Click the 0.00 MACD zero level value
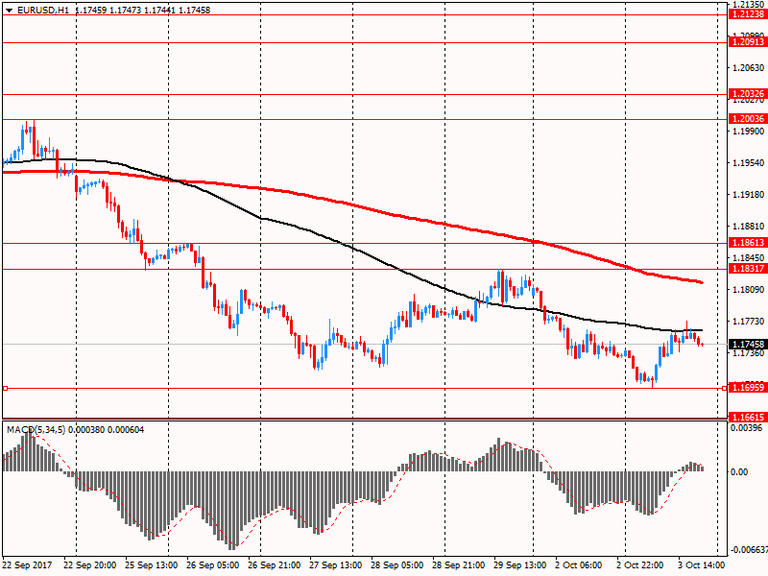 click(x=739, y=472)
